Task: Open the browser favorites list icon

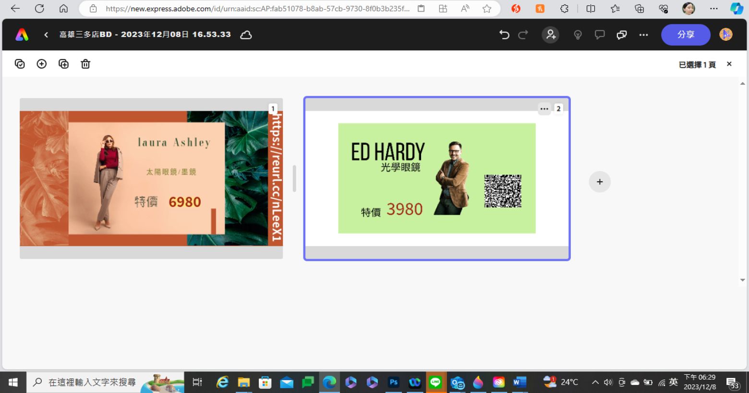Action: point(615,9)
